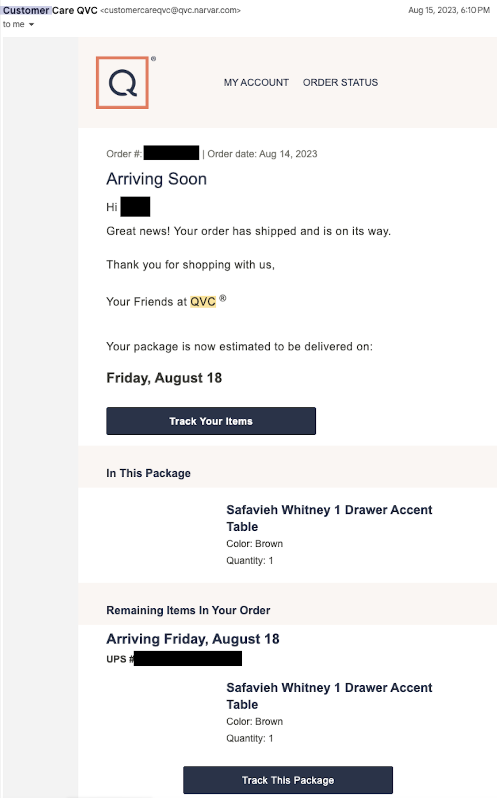Open the ORDER STATUS link
Screen dimensions: 497x798
pyautogui.click(x=340, y=83)
